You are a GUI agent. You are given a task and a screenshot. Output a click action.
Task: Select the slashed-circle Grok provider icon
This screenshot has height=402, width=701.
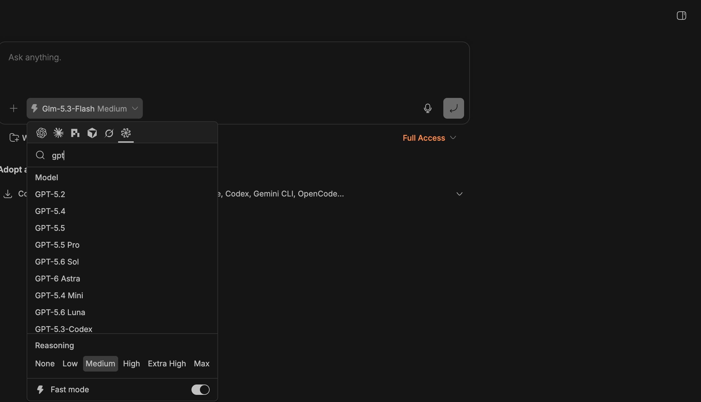pyautogui.click(x=109, y=133)
